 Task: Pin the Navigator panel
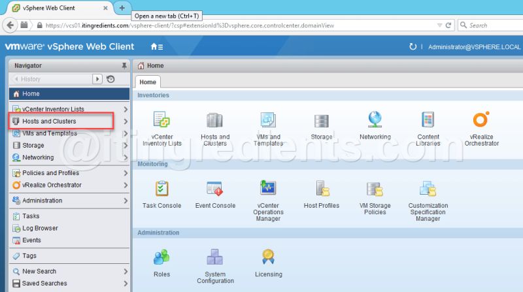[x=124, y=66]
